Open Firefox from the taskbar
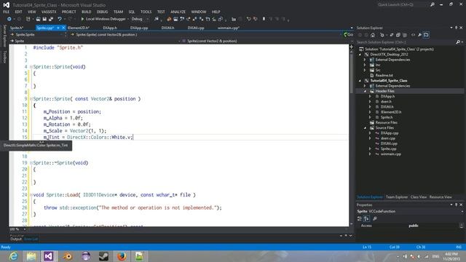 122,256
